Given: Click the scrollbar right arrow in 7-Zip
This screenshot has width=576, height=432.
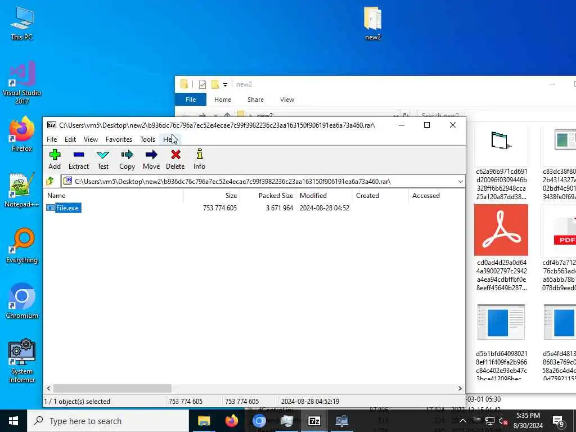Looking at the screenshot, I should coord(460,388).
